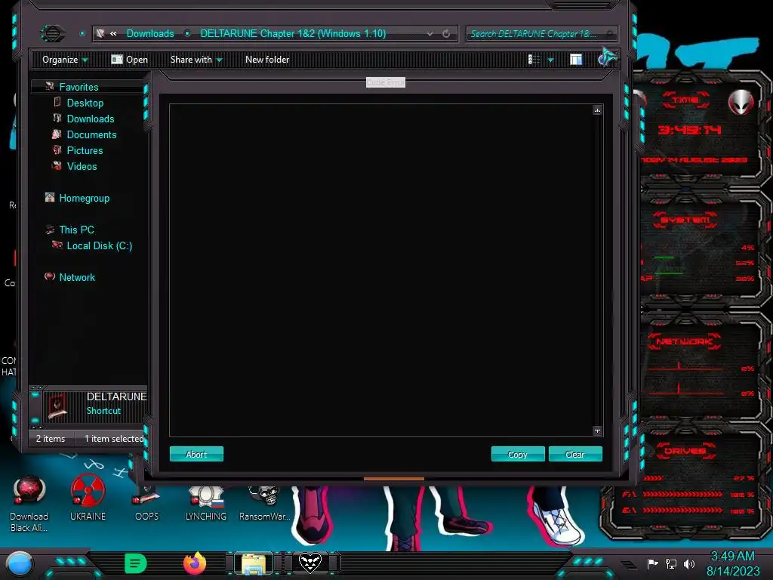Select Desktop in the navigation pane
This screenshot has height=580, width=773.
(x=85, y=103)
